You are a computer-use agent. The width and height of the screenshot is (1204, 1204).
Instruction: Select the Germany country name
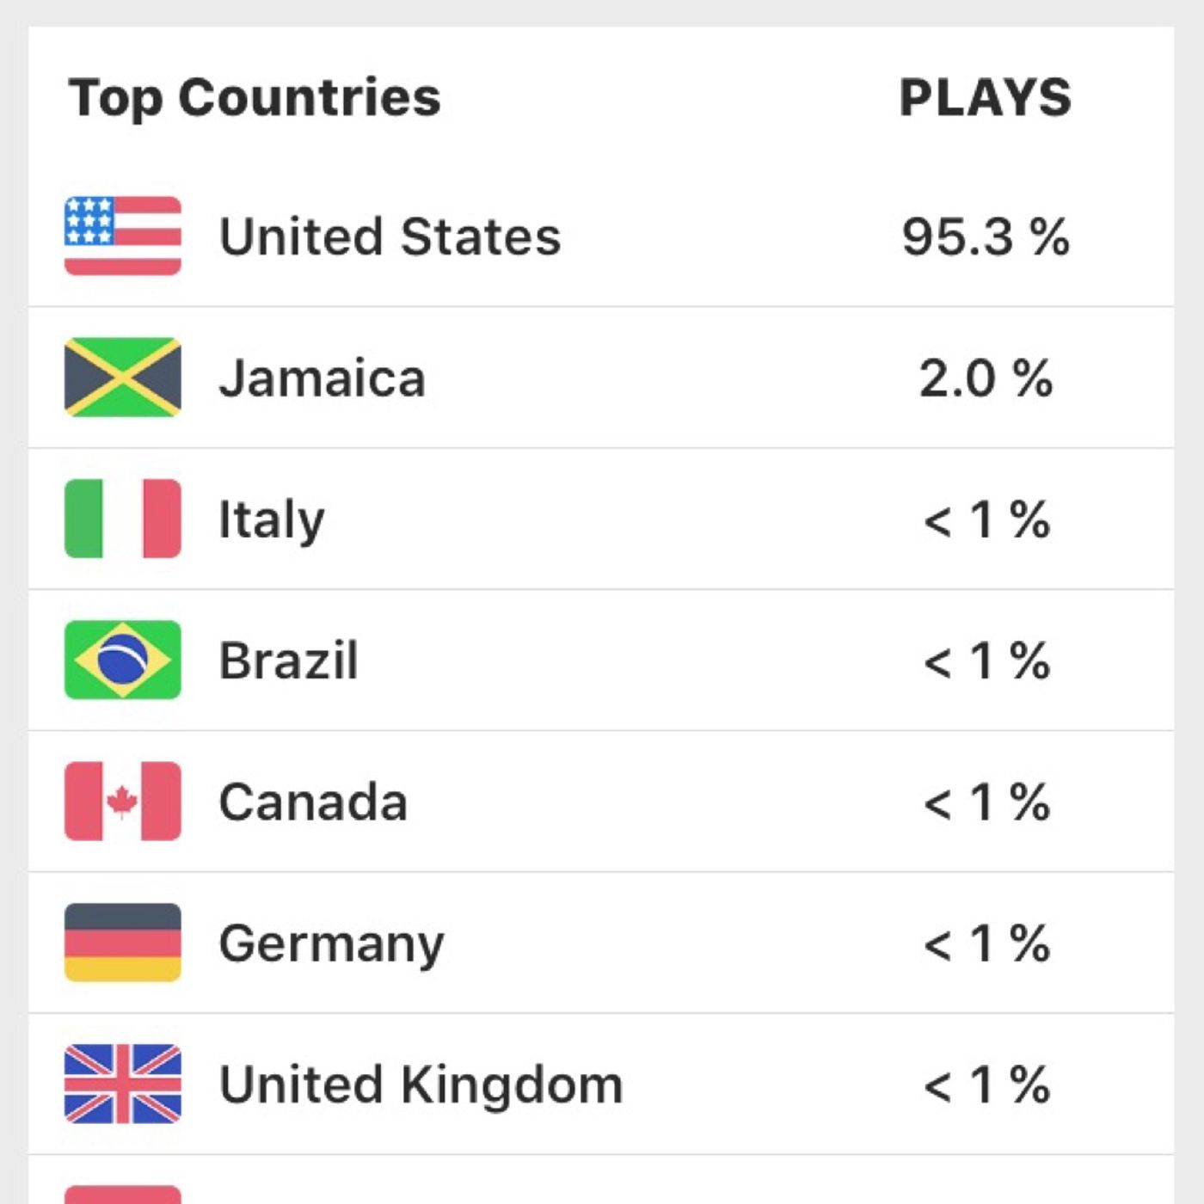coord(332,943)
